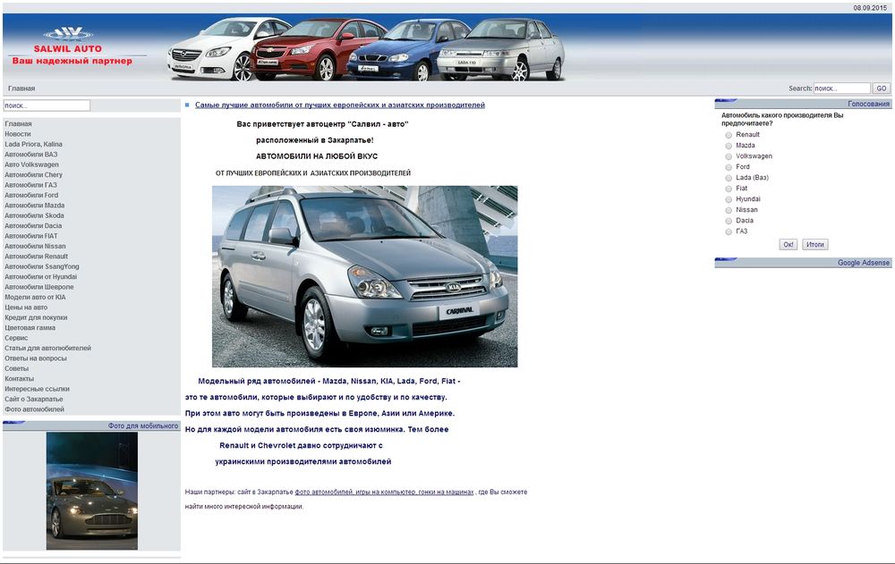Choose the ГАЗ poll option
Screen dimensions: 895x564
729,232
